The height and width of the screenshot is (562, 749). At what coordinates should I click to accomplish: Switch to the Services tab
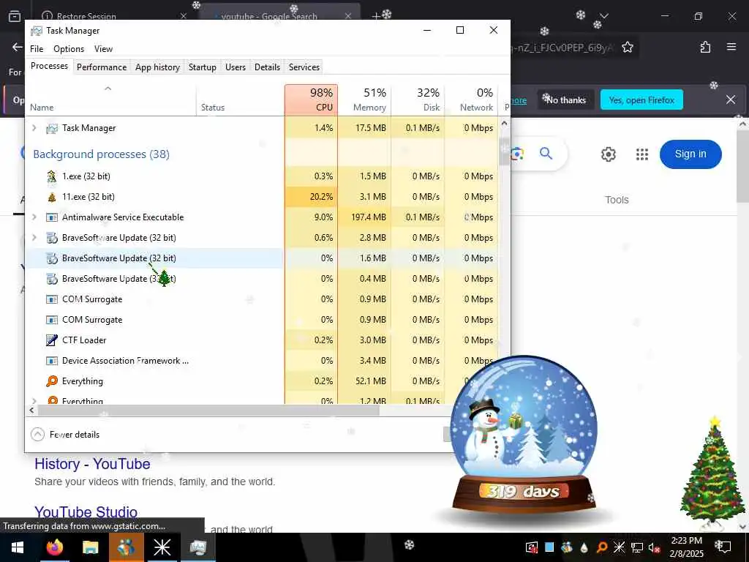(x=304, y=67)
